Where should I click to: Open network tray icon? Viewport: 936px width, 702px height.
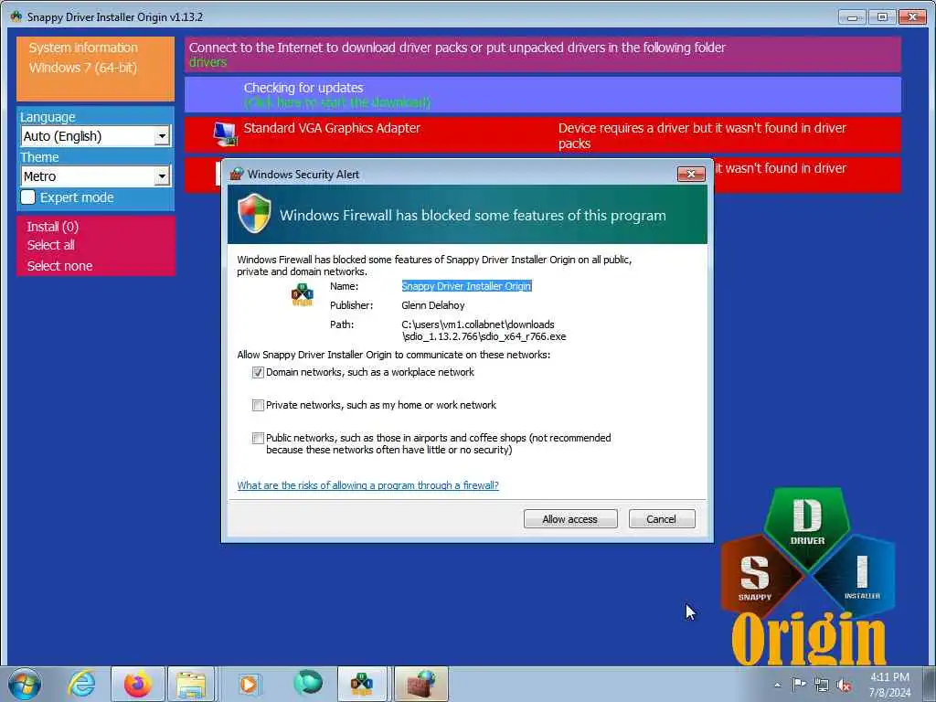[x=822, y=686]
